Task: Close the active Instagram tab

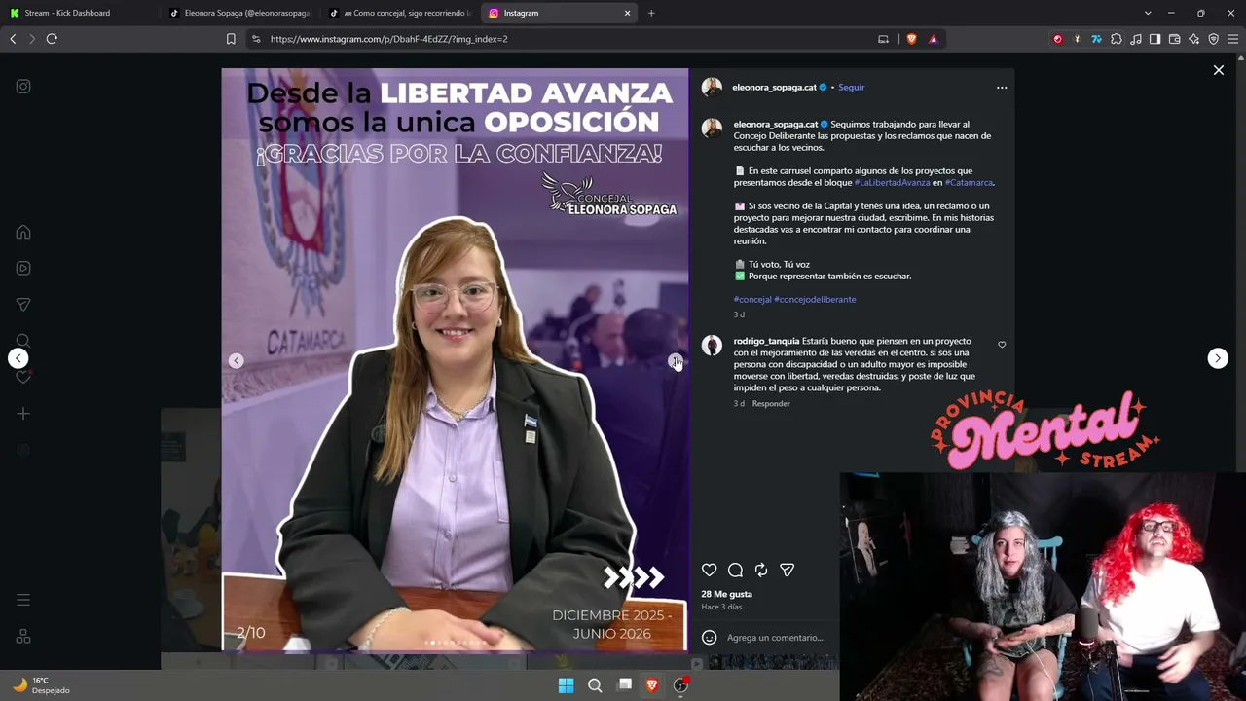Action: pos(628,13)
